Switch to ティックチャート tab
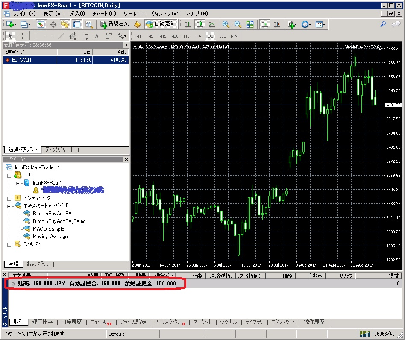Viewport: 405px width, 340px height. click(x=59, y=149)
